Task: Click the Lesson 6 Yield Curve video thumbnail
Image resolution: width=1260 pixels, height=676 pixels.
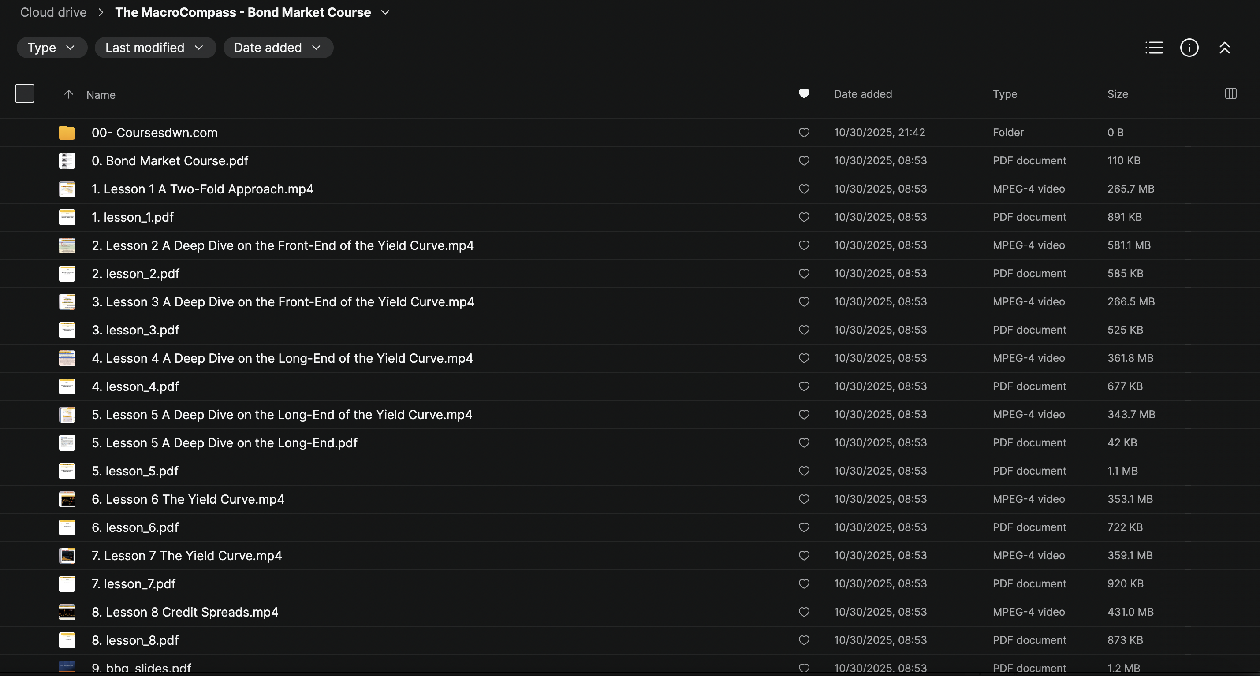Action: click(67, 499)
